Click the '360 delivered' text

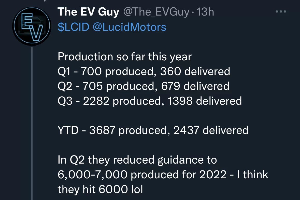[x=195, y=71]
